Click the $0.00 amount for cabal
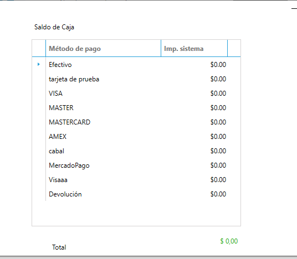Screen dimensions: 297x259 pyautogui.click(x=218, y=151)
